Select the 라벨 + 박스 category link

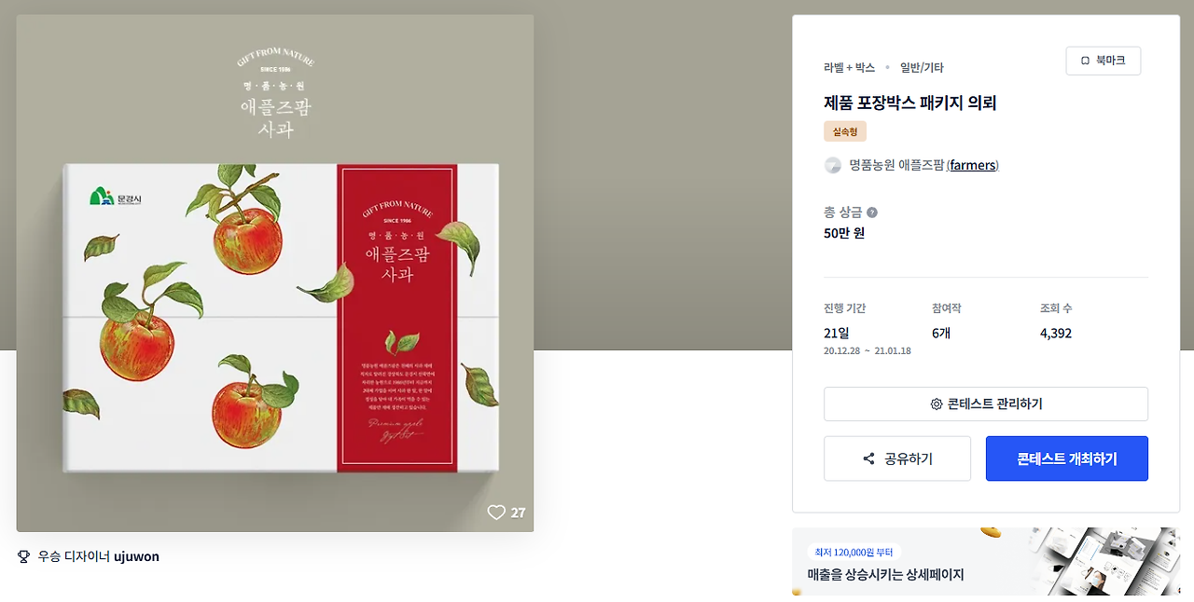[849, 68]
